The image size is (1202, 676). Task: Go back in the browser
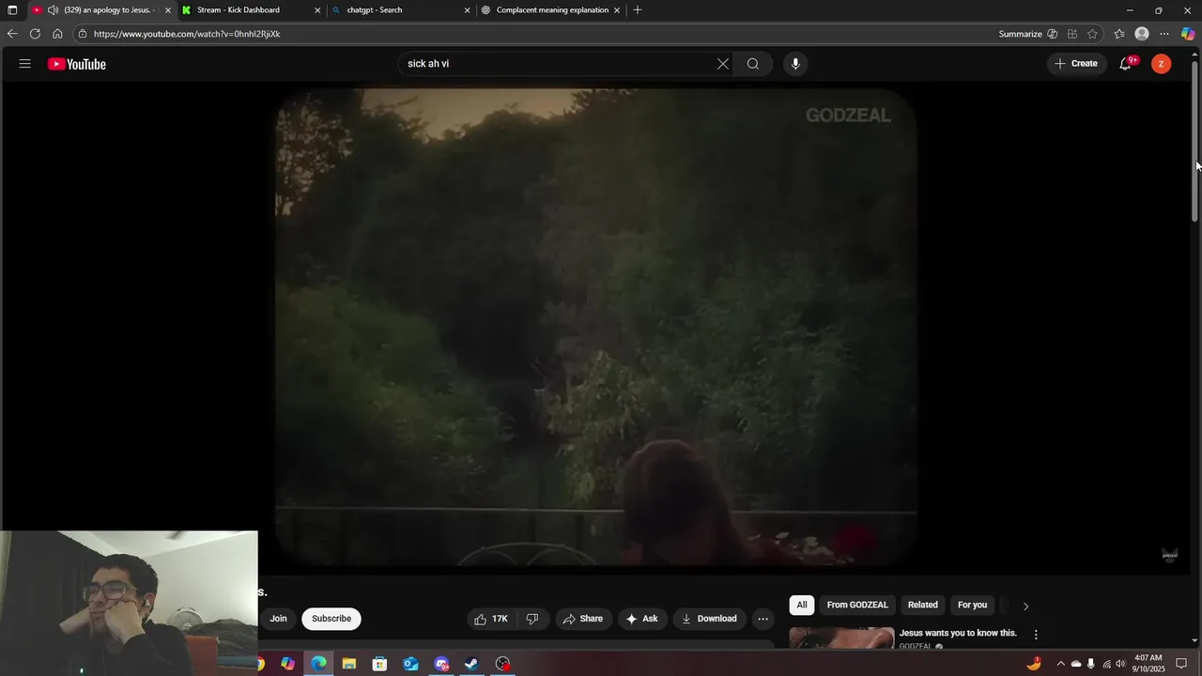point(12,34)
